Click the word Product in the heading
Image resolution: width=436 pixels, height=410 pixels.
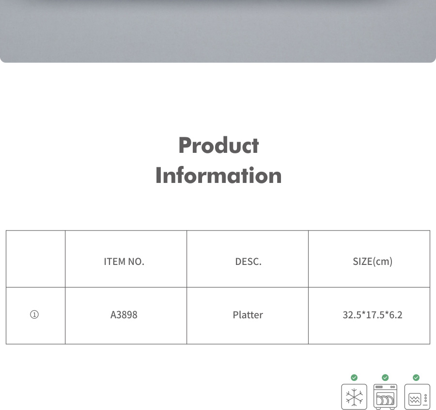pyautogui.click(x=218, y=146)
